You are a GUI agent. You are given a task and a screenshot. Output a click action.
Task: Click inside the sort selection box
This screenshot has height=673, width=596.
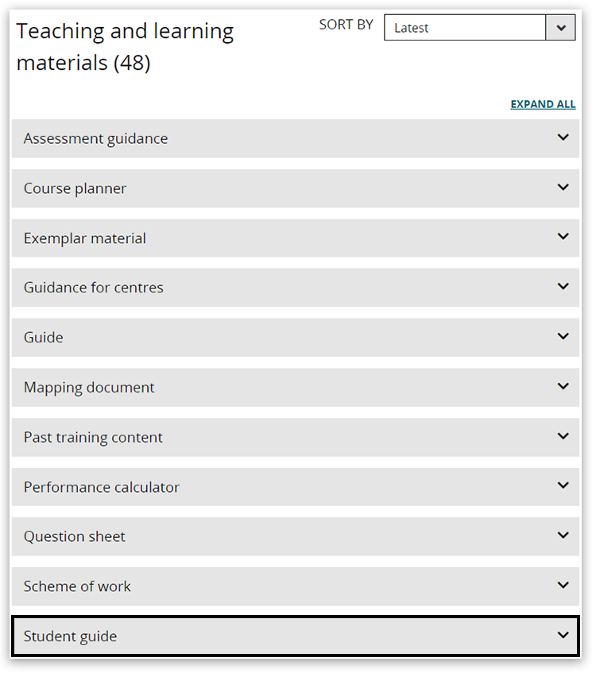tap(461, 27)
